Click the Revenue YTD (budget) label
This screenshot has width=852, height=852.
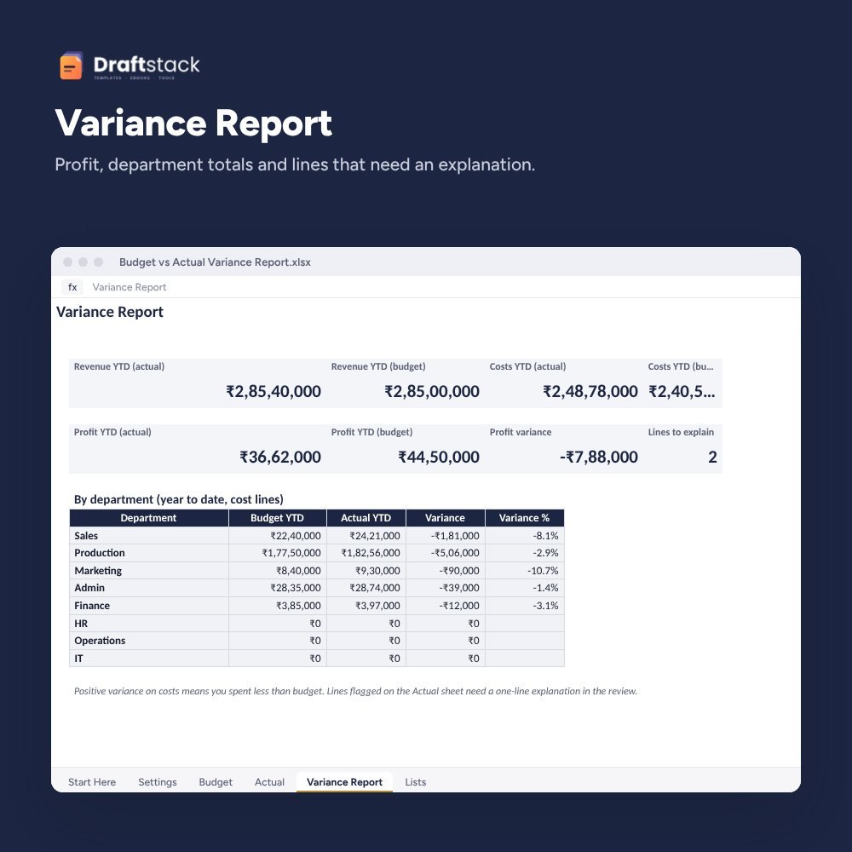point(378,366)
